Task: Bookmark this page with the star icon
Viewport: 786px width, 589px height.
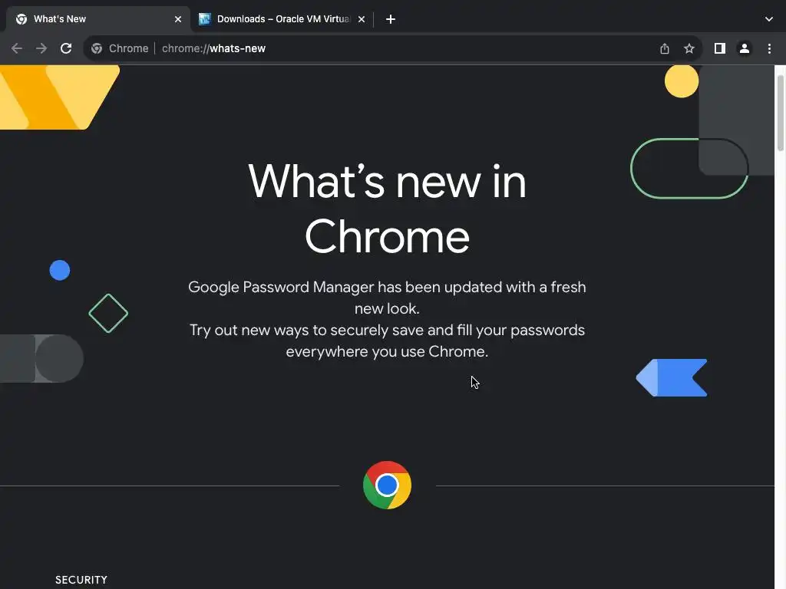Action: coord(689,48)
